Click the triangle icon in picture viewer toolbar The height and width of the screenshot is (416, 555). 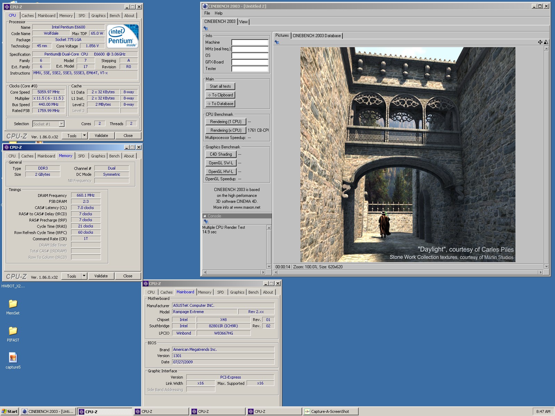click(546, 42)
